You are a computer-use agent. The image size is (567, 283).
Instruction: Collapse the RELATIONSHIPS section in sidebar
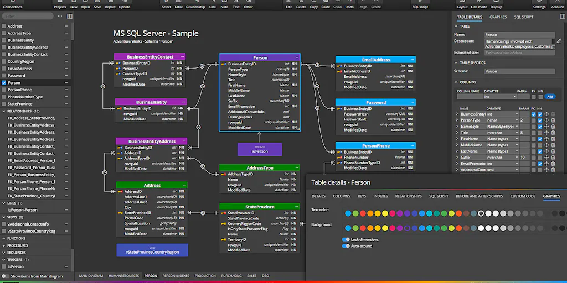pos(4,111)
